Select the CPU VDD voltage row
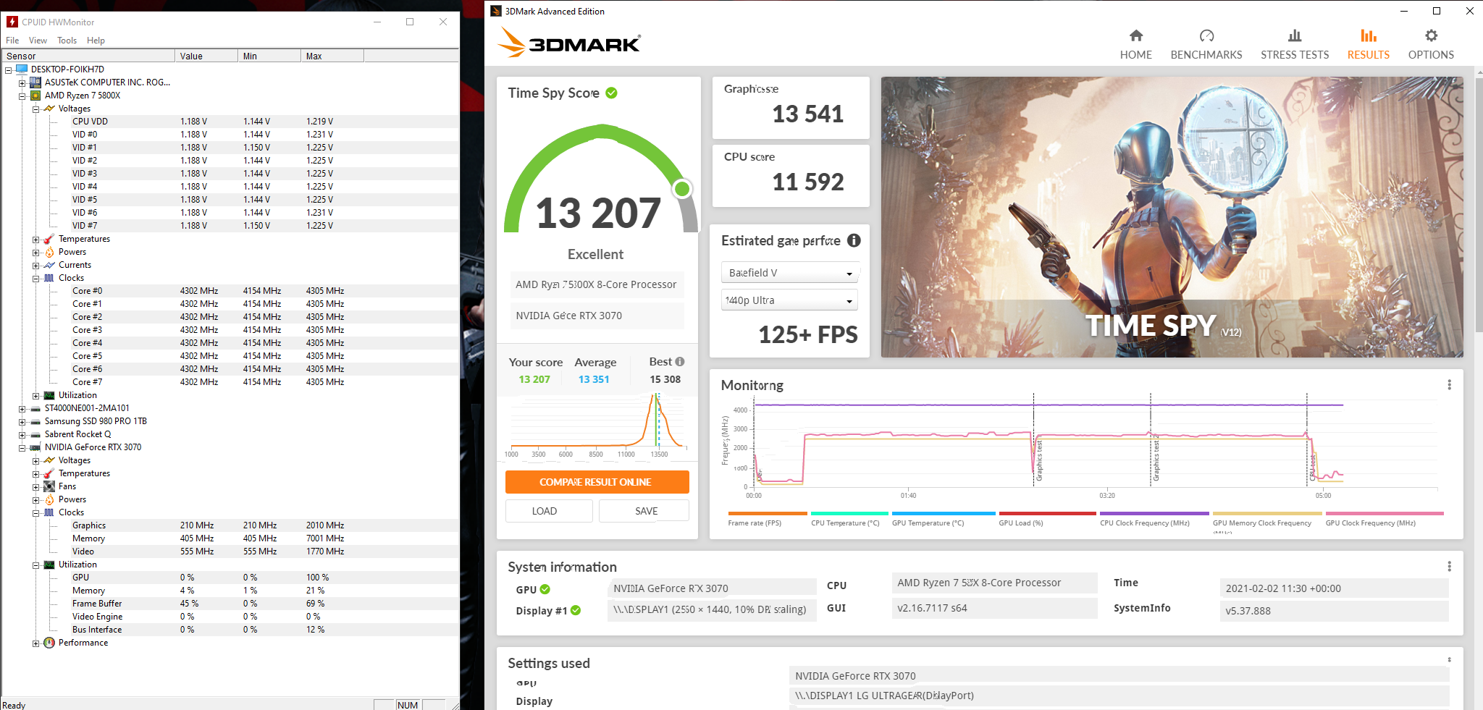Viewport: 1483px width, 710px height. click(230, 122)
